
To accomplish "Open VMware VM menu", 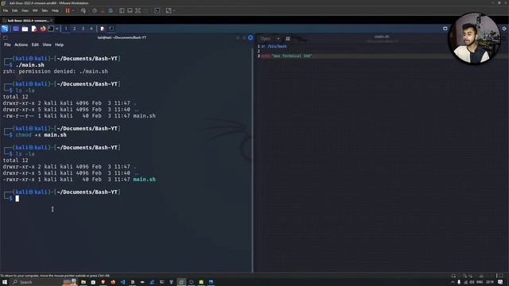I will pos(35,10).
